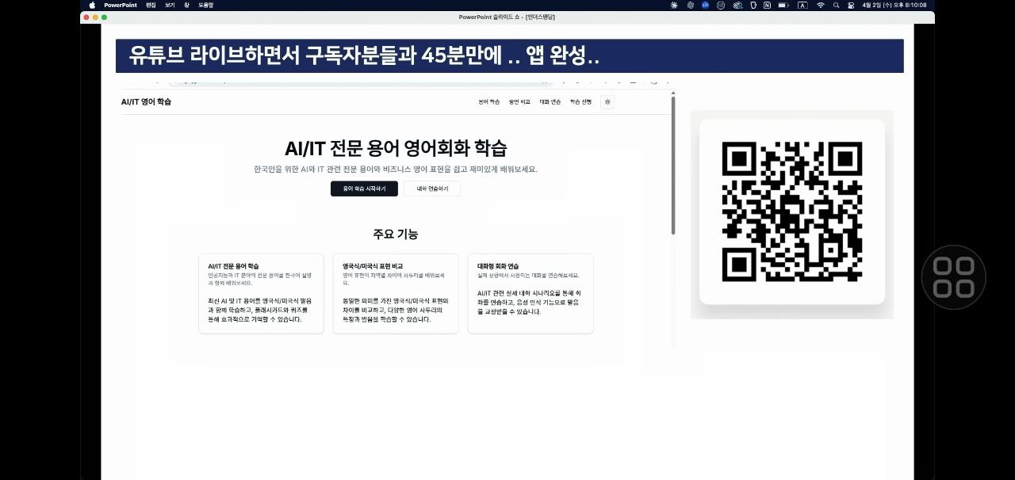Open Spotlight search
Image resolution: width=1015 pixels, height=480 pixels.
837,5
